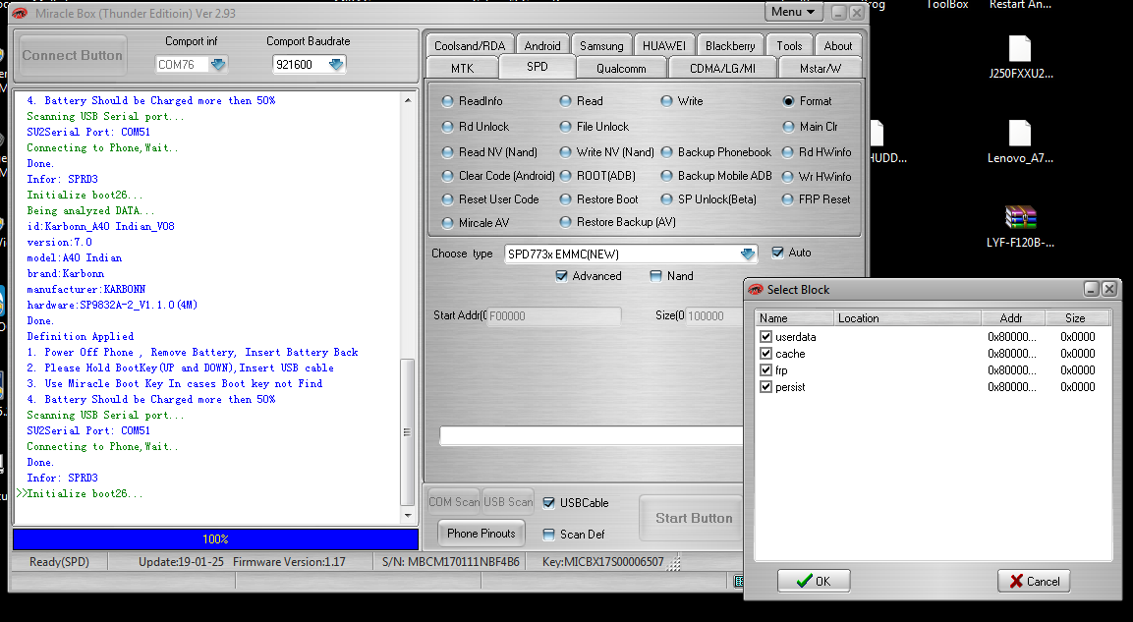Toggle the Nand checkbox
The height and width of the screenshot is (622, 1133).
(x=655, y=276)
